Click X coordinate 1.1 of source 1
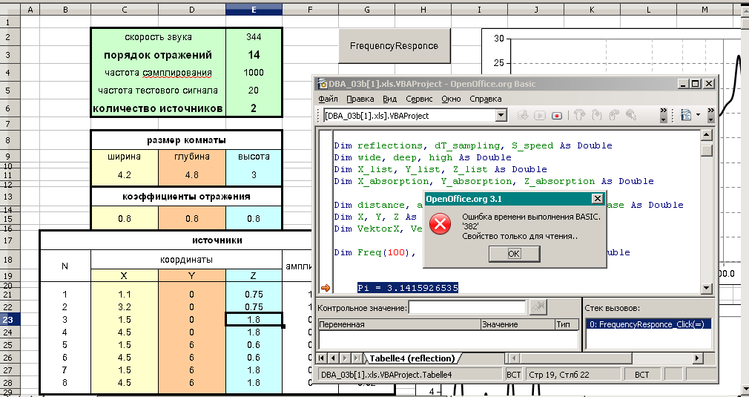 124,295
